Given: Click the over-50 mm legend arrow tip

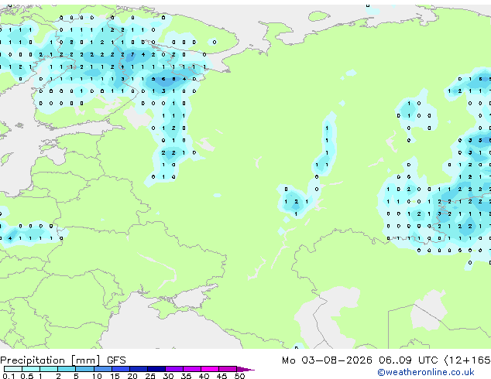Looking at the screenshot, I should tap(245, 369).
